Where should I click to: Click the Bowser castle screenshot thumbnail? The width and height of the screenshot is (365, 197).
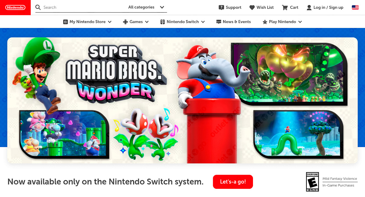click(289, 74)
